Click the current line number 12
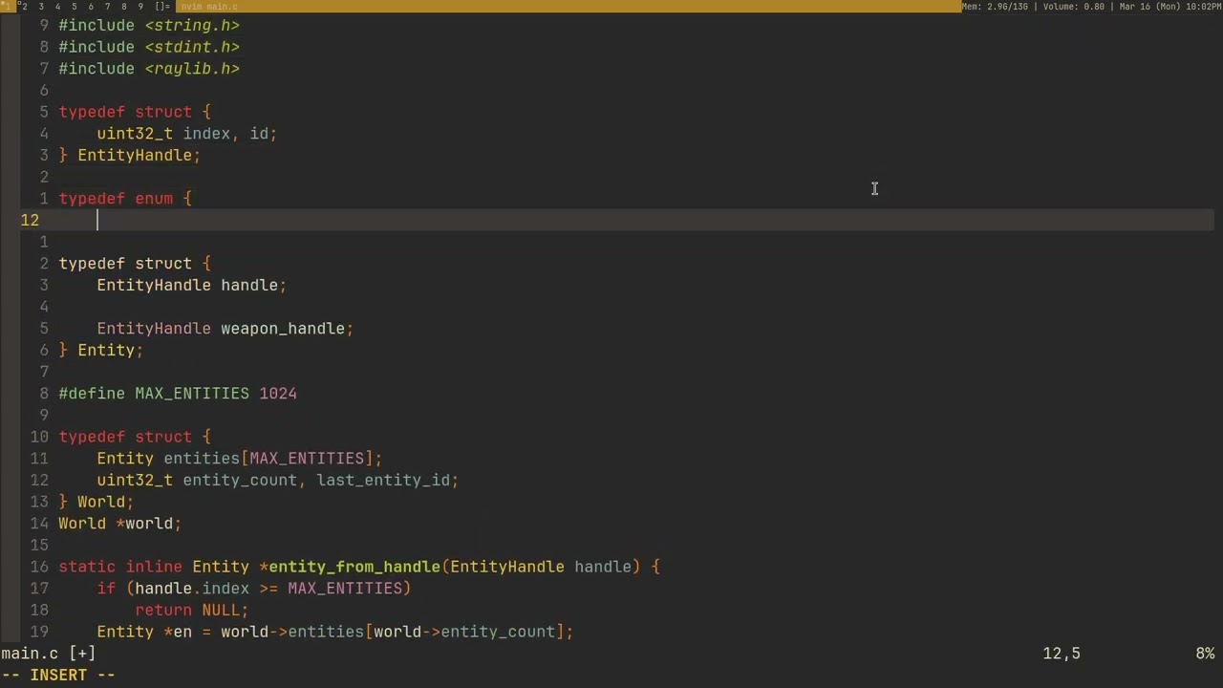1223x688 pixels. 30,220
